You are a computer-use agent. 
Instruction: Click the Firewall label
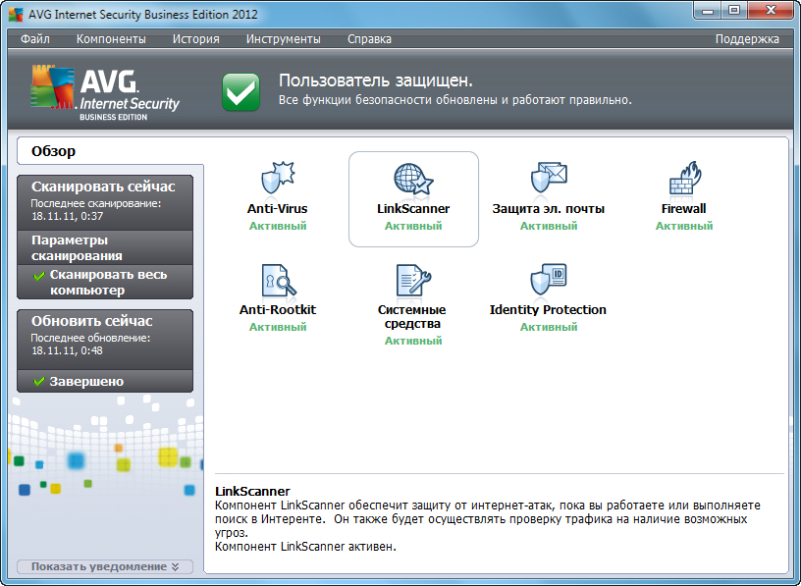[x=683, y=208]
